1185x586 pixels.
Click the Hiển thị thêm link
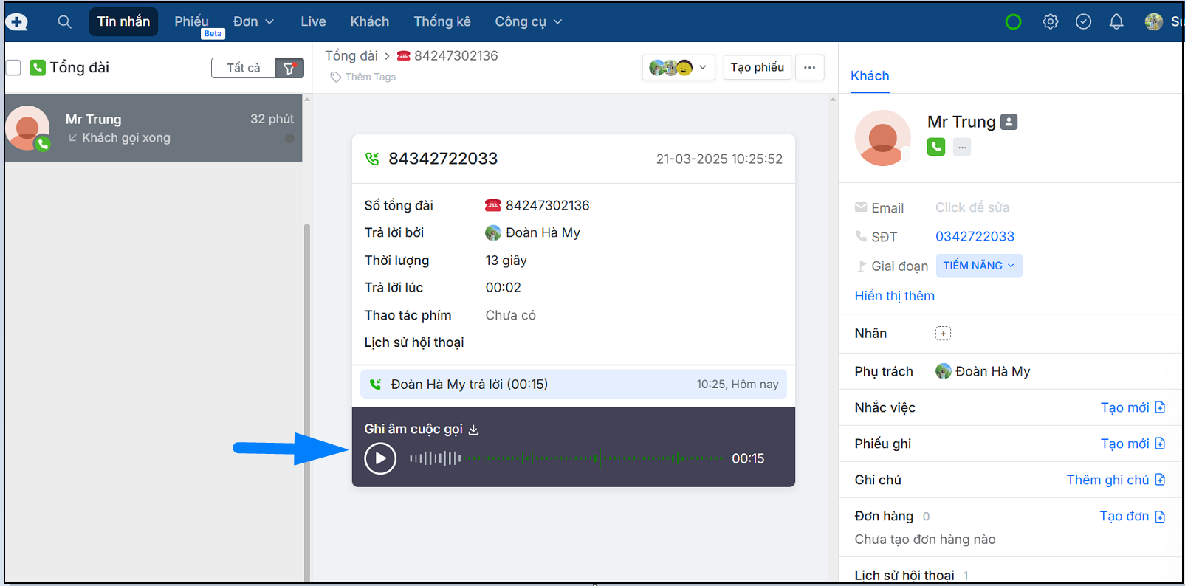pyautogui.click(x=894, y=296)
